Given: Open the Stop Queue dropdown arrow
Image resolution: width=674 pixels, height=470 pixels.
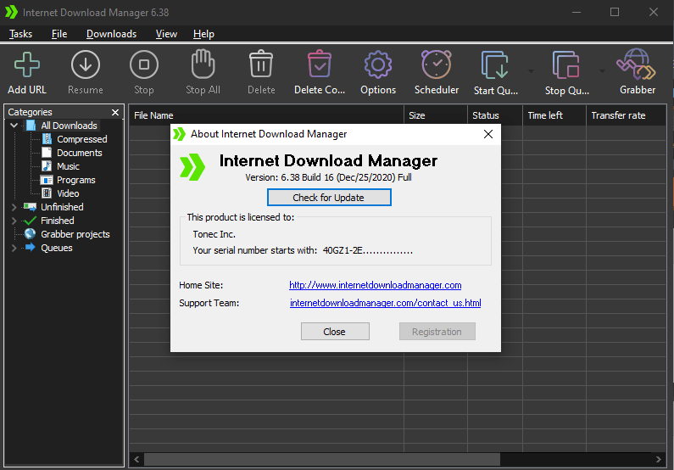Looking at the screenshot, I should [602, 71].
